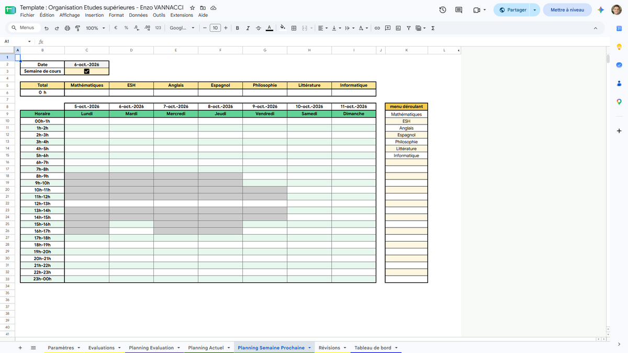Image resolution: width=628 pixels, height=353 pixels.
Task: Print the spreadsheet with the printer icon
Action: point(67,28)
